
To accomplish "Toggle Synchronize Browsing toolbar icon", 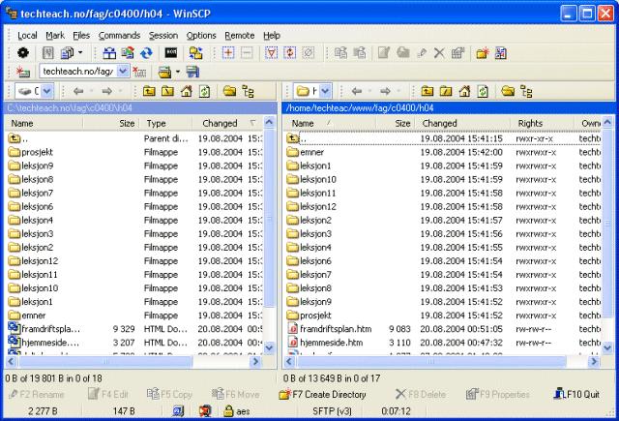I will [x=195, y=53].
